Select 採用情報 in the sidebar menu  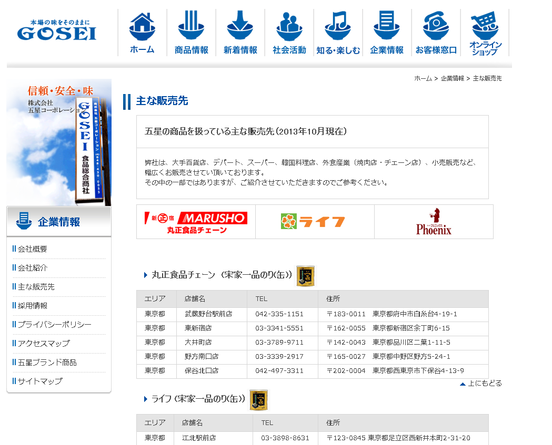[x=32, y=306]
